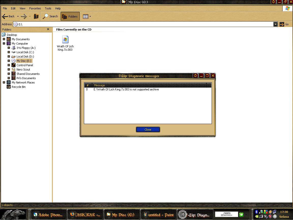Screen dimensions: 293x220
Task: Select Shared Documents folder
Action: 28,74
